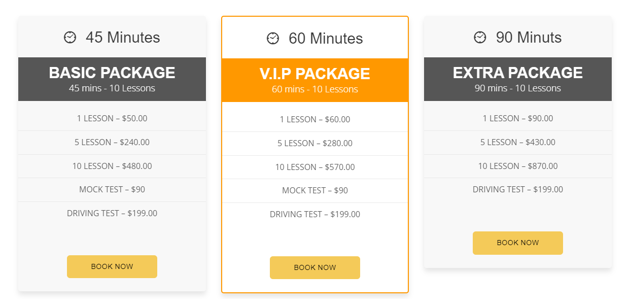Viewport: 630px width, 306px height.
Task: Click the clock icon above 45 Minutes
Action: pyautogui.click(x=69, y=37)
